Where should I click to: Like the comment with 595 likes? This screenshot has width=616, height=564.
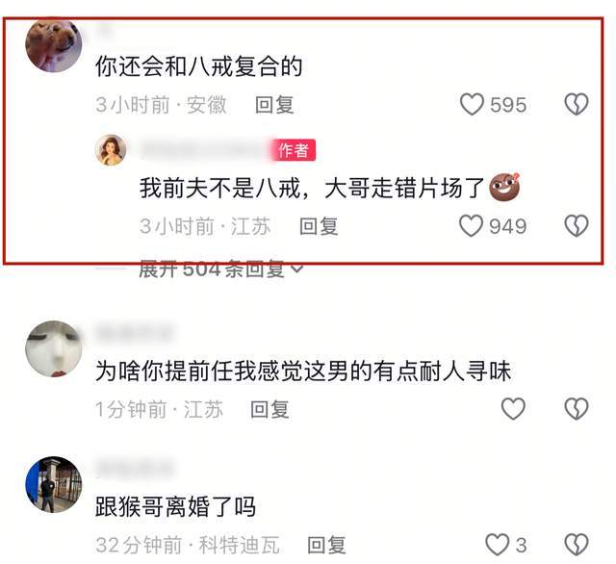(x=472, y=104)
